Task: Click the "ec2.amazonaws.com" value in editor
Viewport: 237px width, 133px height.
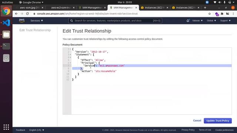Action: [112, 66]
